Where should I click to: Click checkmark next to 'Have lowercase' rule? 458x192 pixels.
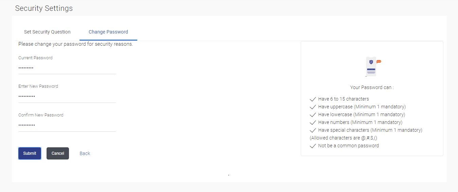tap(313, 115)
